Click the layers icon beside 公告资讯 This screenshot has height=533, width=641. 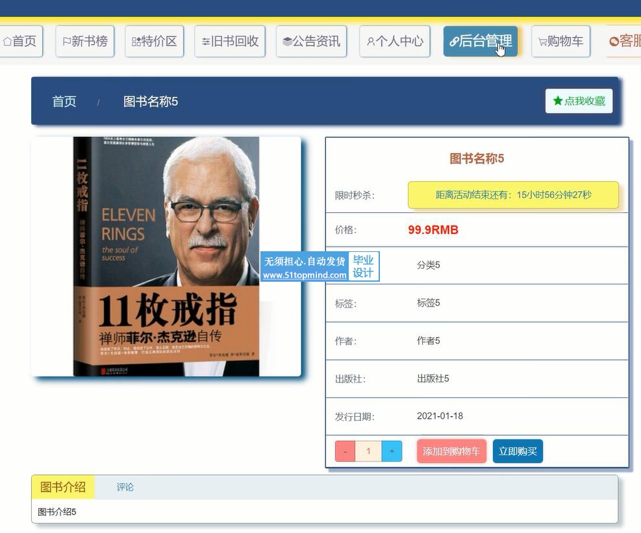pos(288,42)
